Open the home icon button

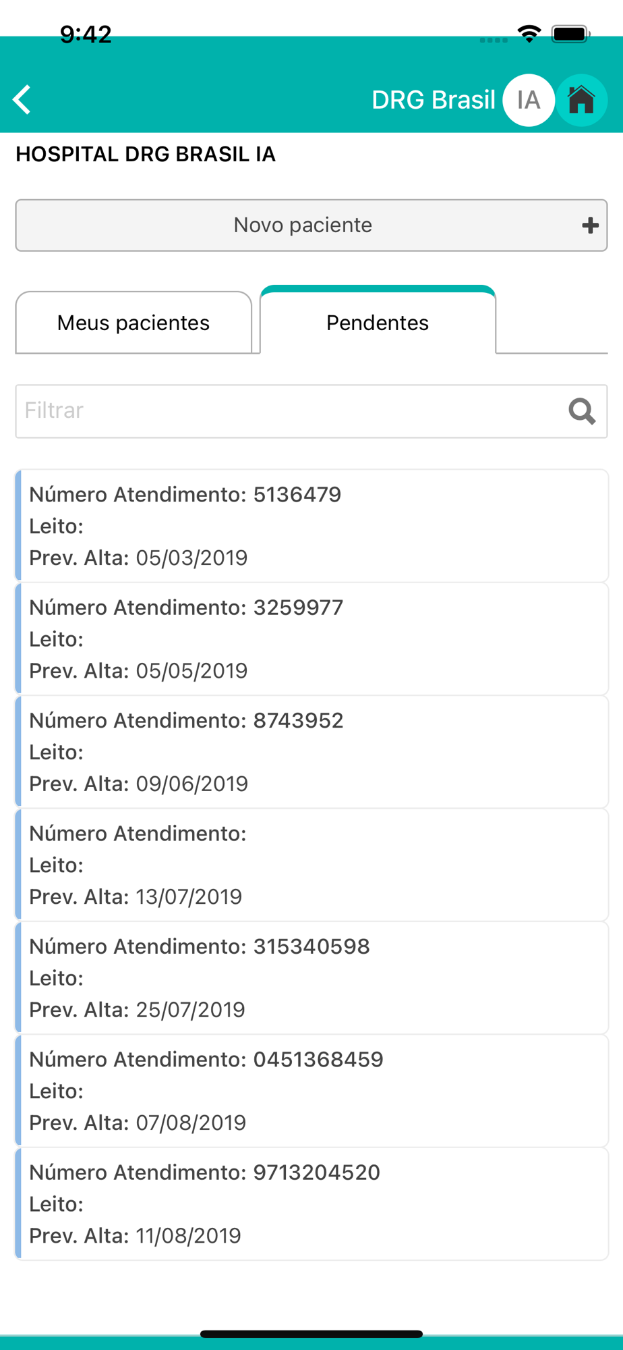[581, 100]
